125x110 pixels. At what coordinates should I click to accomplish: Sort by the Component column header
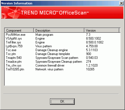click(x=19, y=31)
